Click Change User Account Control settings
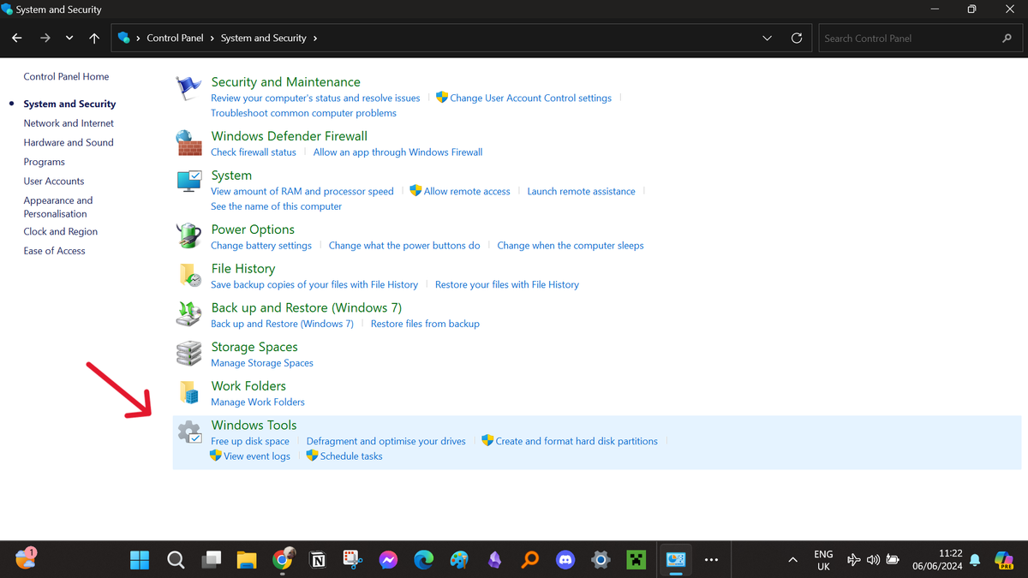This screenshot has width=1028, height=578. click(530, 98)
